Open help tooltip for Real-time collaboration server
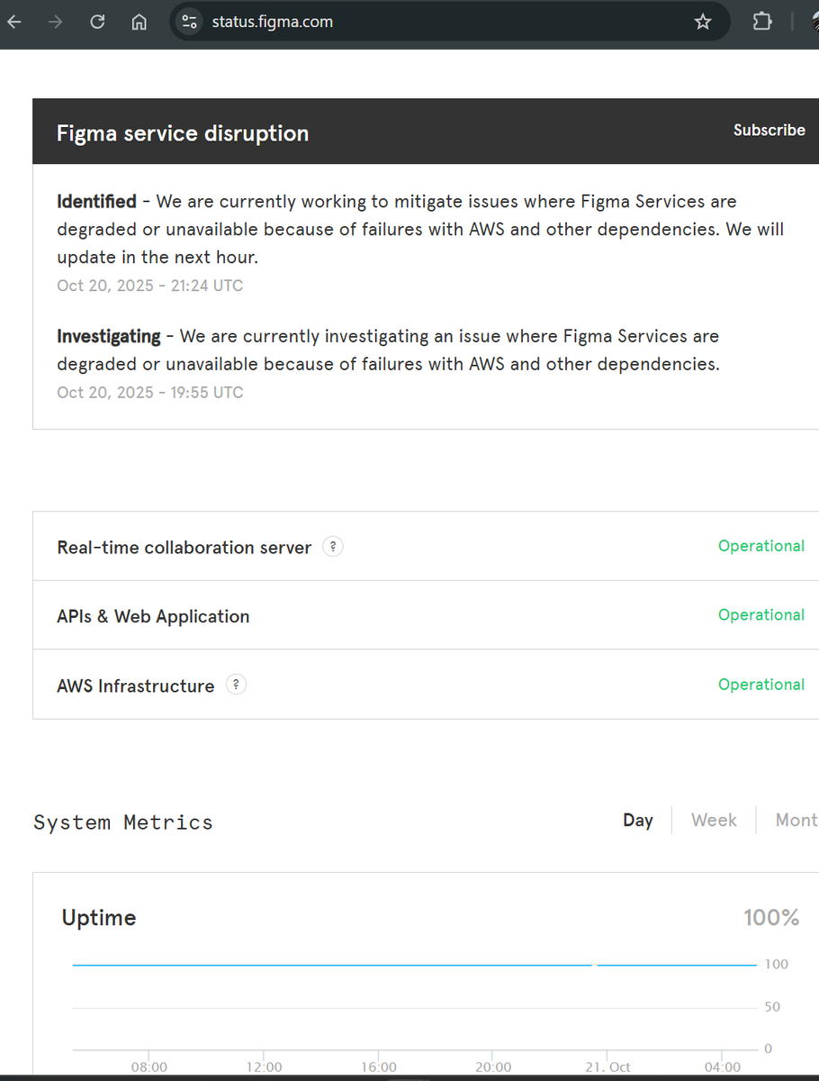819x1081 pixels. (333, 547)
